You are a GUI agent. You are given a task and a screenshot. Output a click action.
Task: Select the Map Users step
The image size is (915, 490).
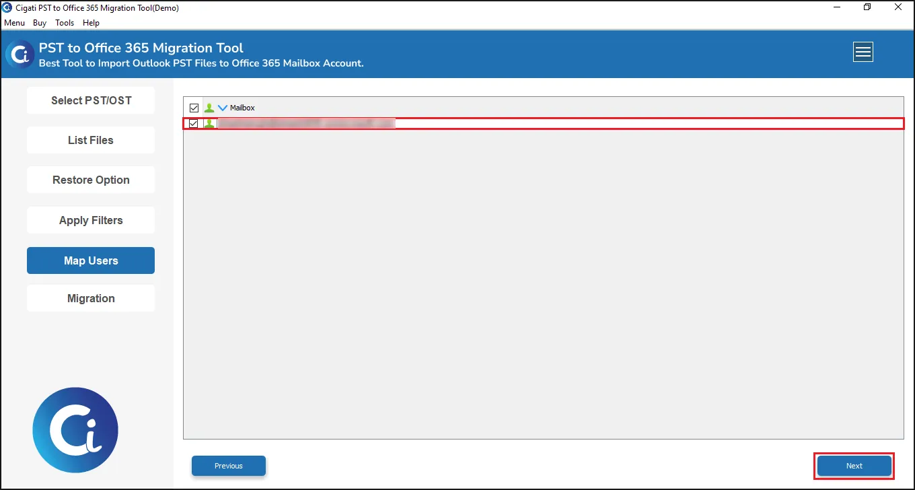click(91, 260)
